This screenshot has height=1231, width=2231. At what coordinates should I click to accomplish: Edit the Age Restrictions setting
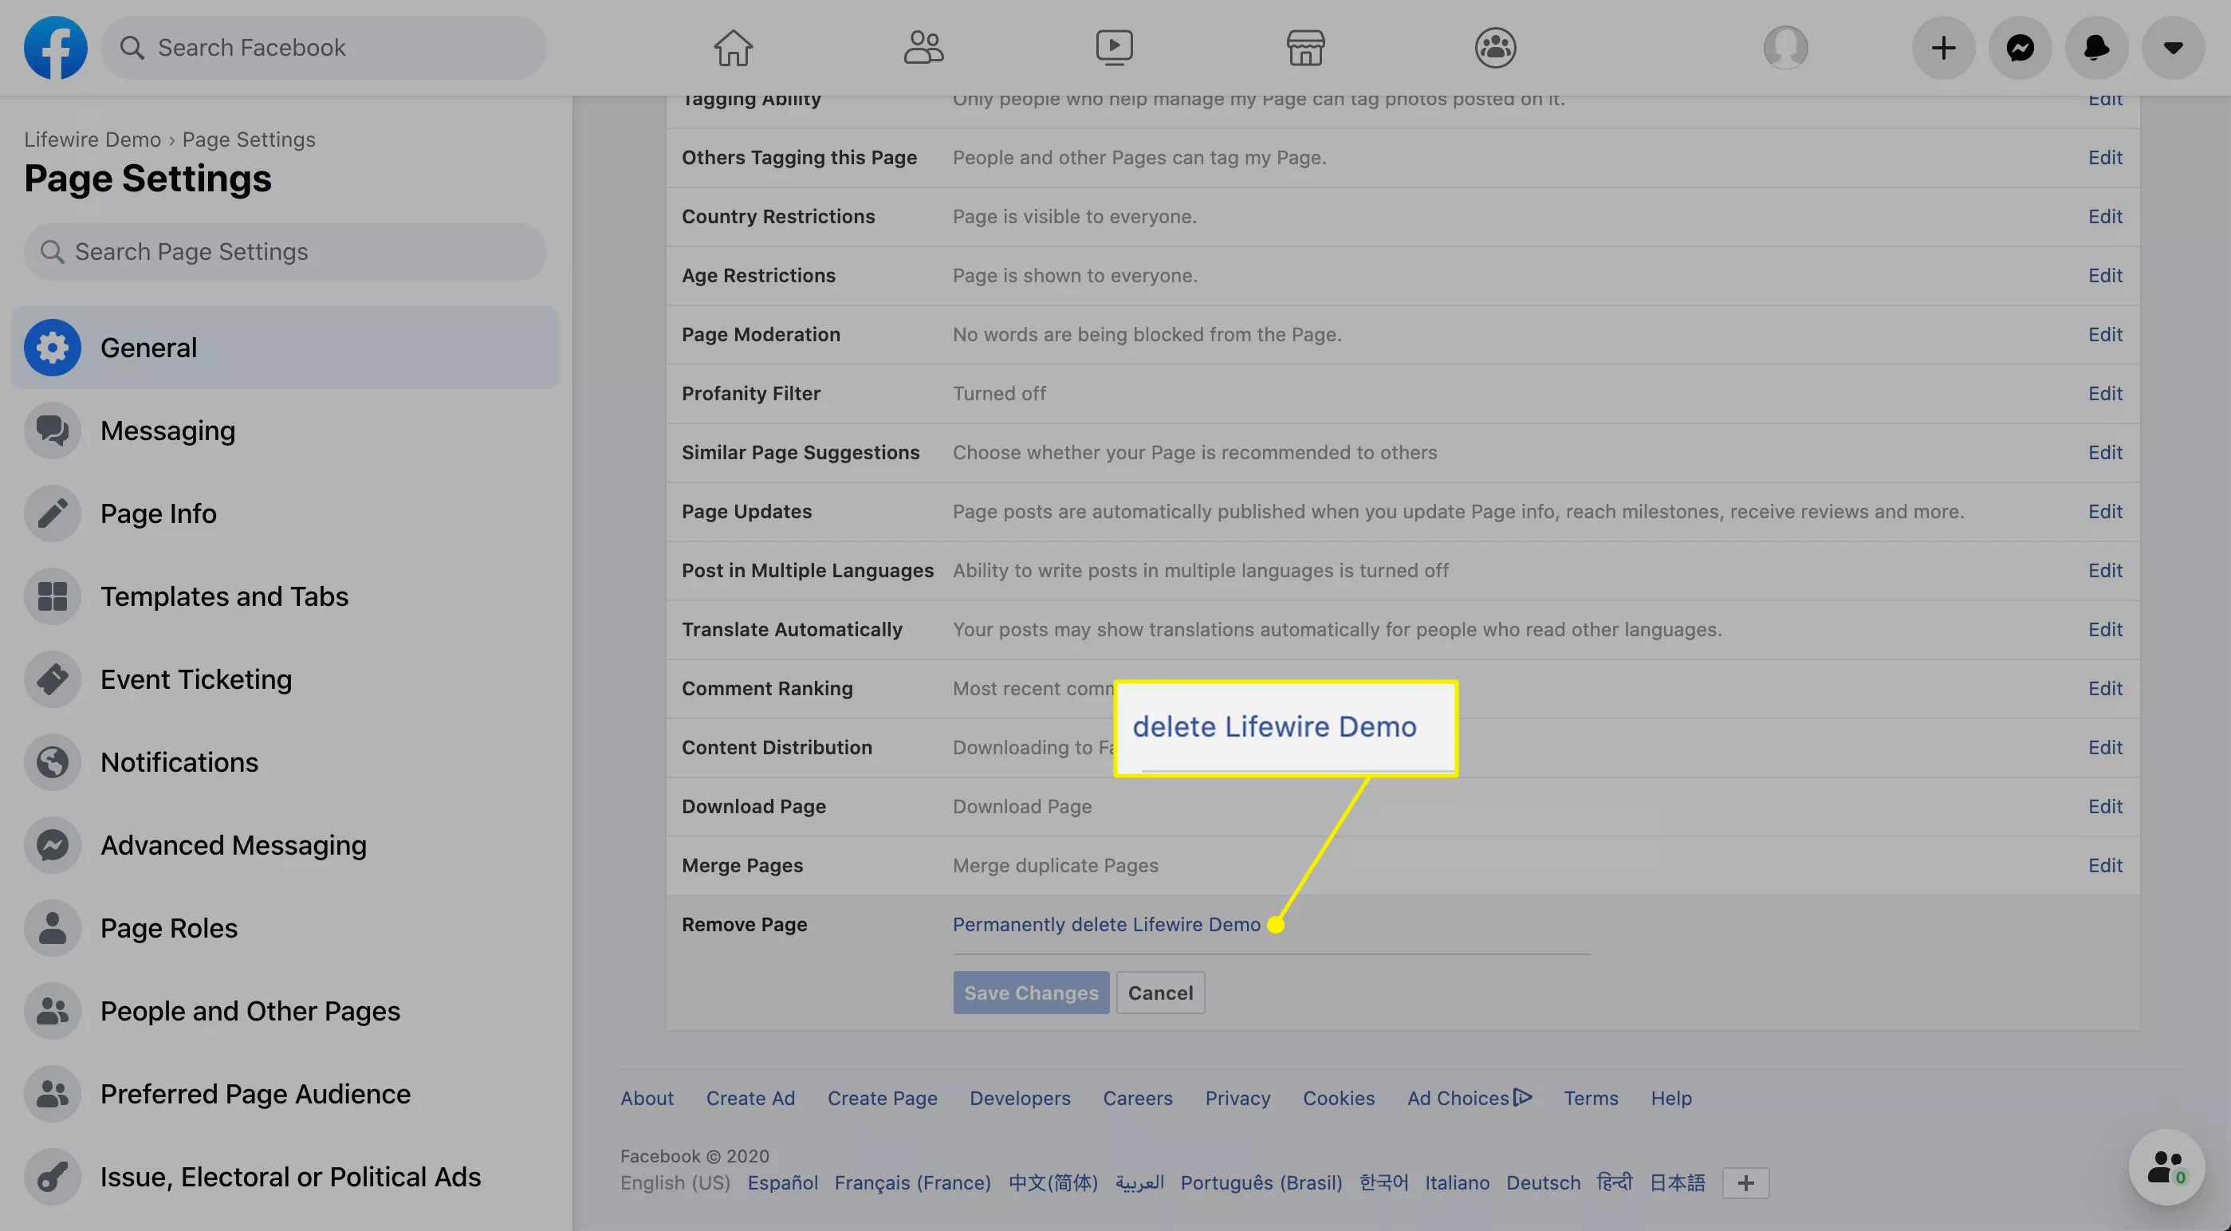point(2104,276)
